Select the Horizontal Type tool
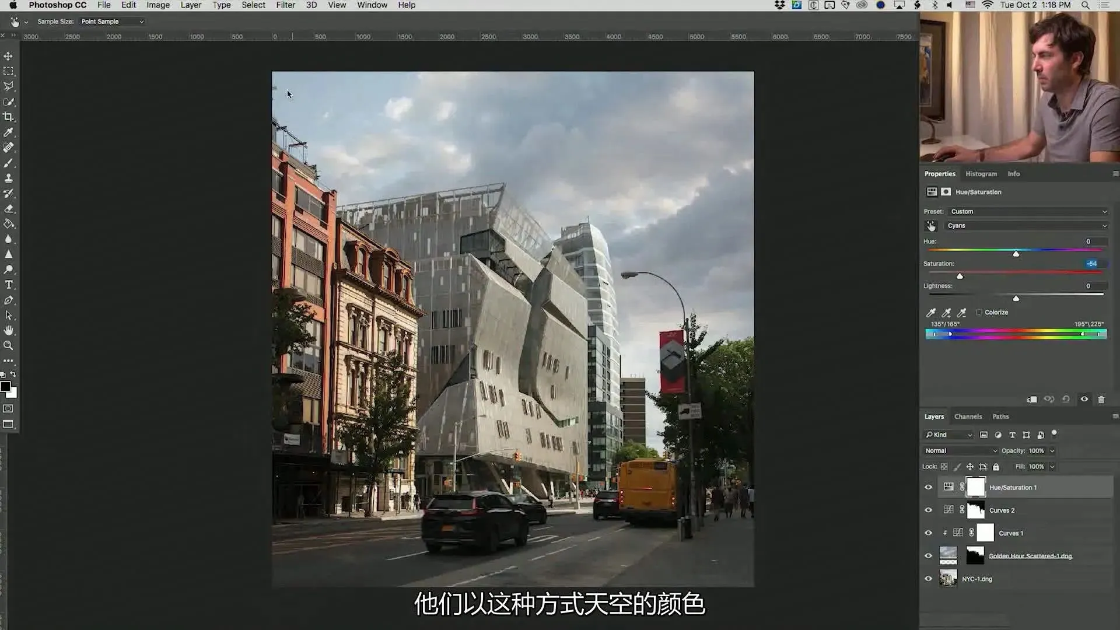Viewport: 1120px width, 630px height. point(8,285)
